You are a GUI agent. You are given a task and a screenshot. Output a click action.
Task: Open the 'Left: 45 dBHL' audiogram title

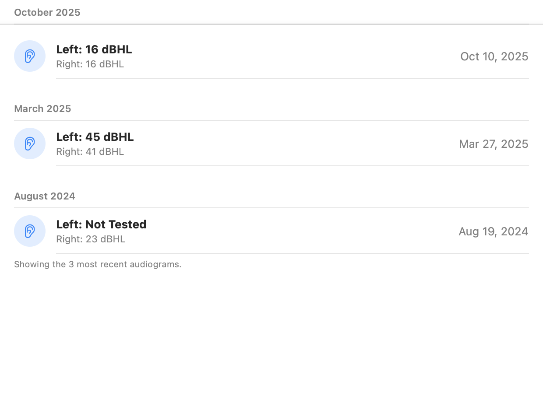pos(95,137)
